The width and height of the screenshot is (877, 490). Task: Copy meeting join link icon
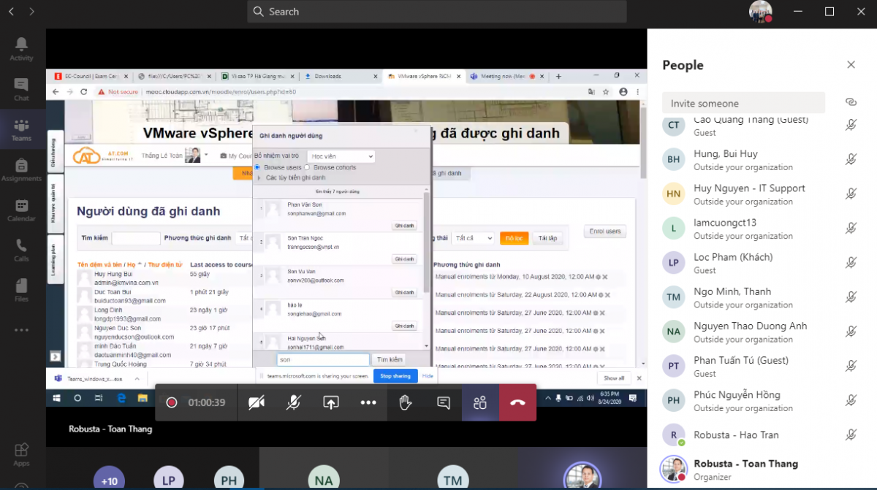[851, 103]
